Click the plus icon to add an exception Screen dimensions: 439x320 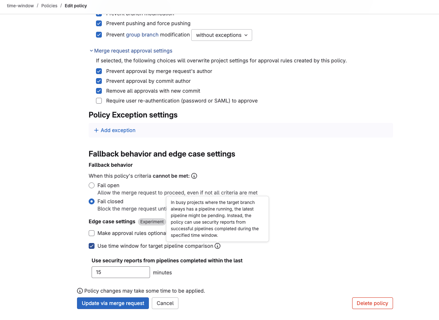click(96, 130)
